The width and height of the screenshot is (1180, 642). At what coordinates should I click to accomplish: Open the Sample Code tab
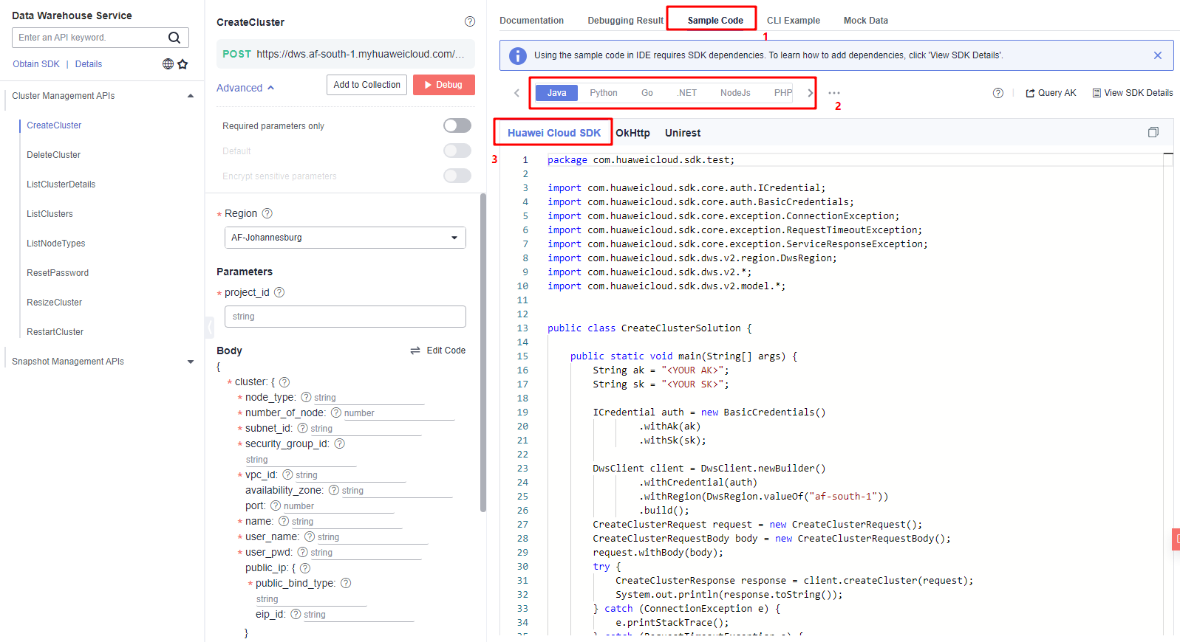pyautogui.click(x=715, y=21)
